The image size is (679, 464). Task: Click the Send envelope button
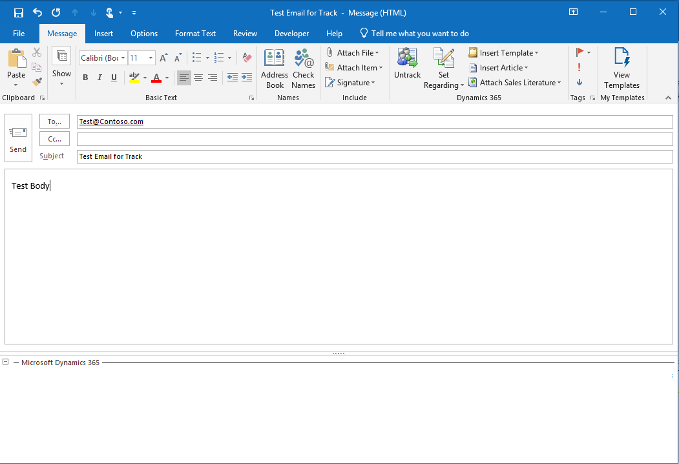click(18, 138)
